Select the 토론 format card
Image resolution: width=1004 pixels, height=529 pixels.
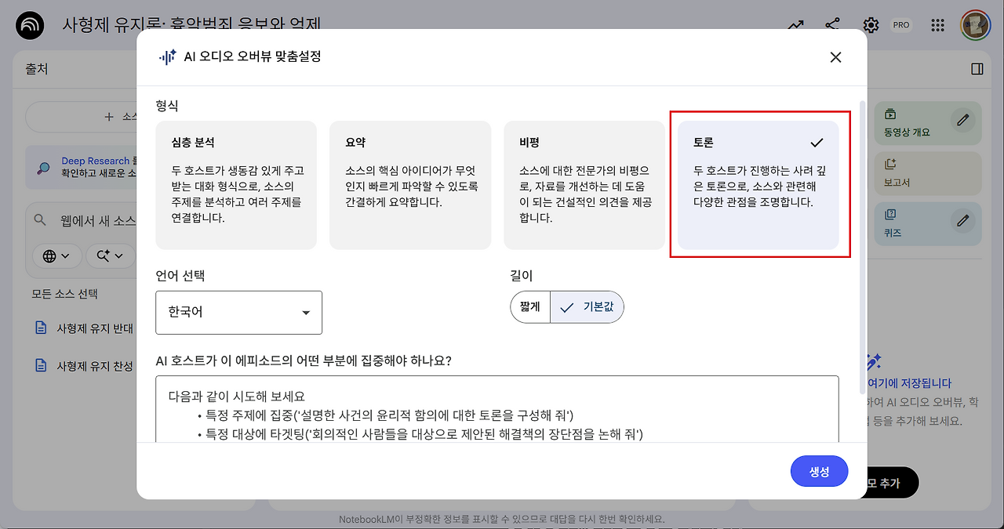(x=758, y=185)
